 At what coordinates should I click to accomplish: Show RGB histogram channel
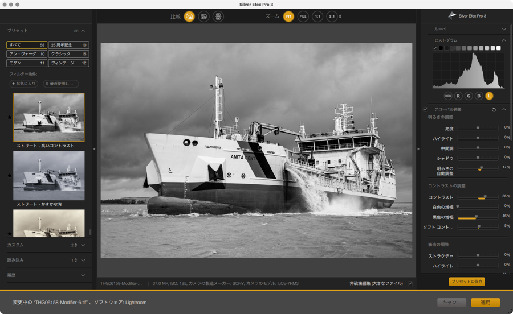point(447,96)
